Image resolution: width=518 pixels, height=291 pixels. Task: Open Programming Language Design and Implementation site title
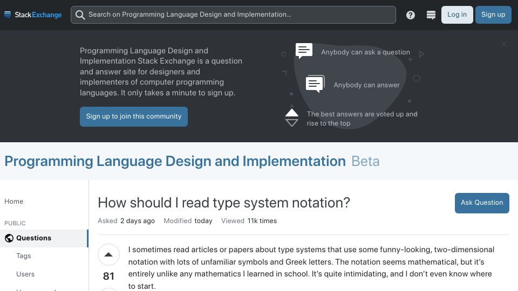click(x=175, y=161)
